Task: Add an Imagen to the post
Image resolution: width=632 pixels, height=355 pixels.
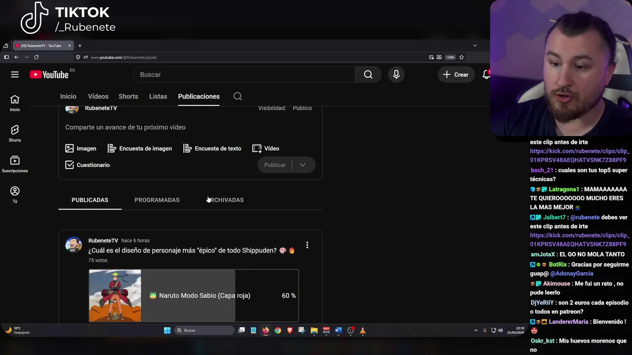Action: click(x=80, y=148)
